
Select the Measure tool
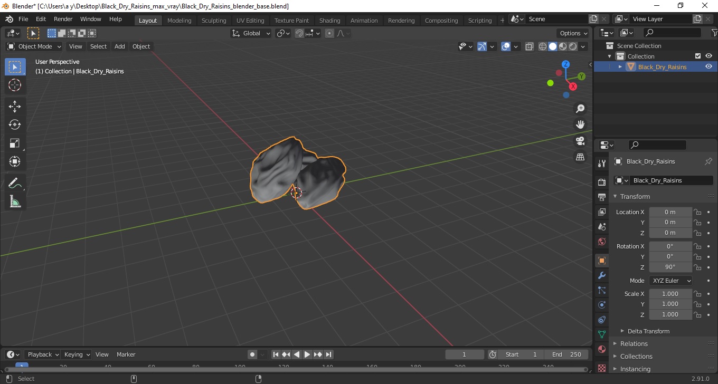pos(15,201)
